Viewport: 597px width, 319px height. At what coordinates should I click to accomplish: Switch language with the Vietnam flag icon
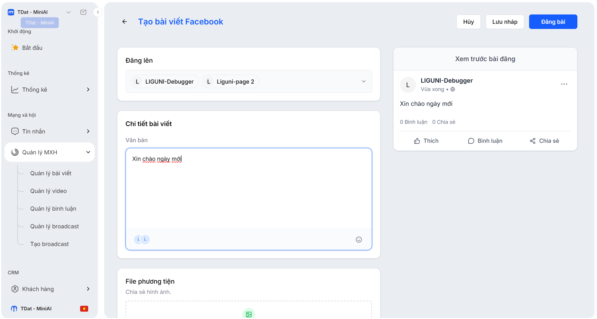[x=84, y=309]
